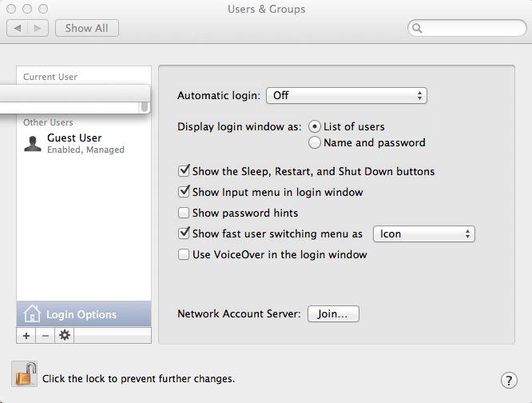Click the Network Account Server label
The image size is (532, 403).
(239, 313)
